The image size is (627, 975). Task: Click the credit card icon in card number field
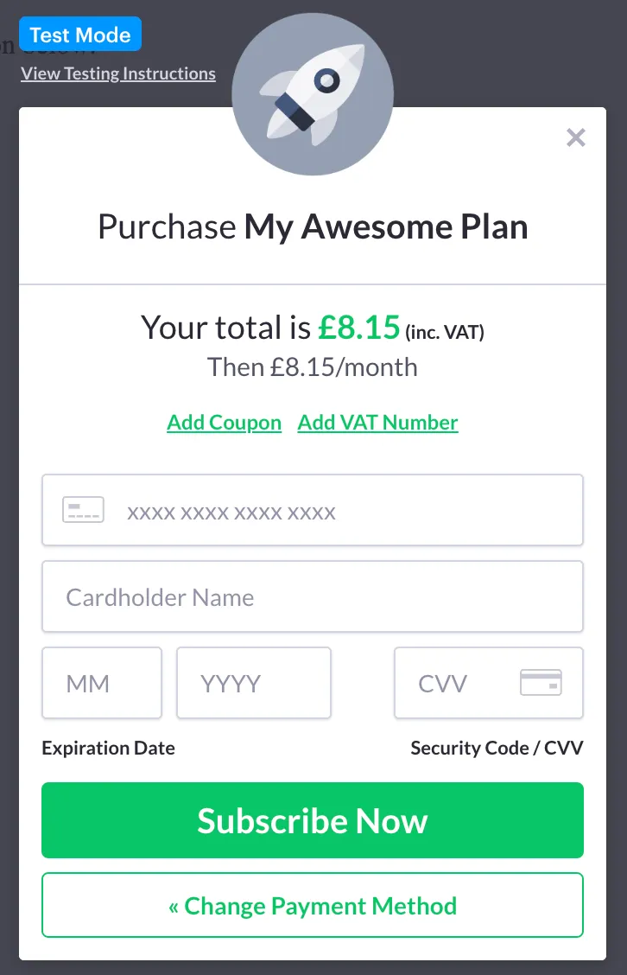pyautogui.click(x=83, y=509)
